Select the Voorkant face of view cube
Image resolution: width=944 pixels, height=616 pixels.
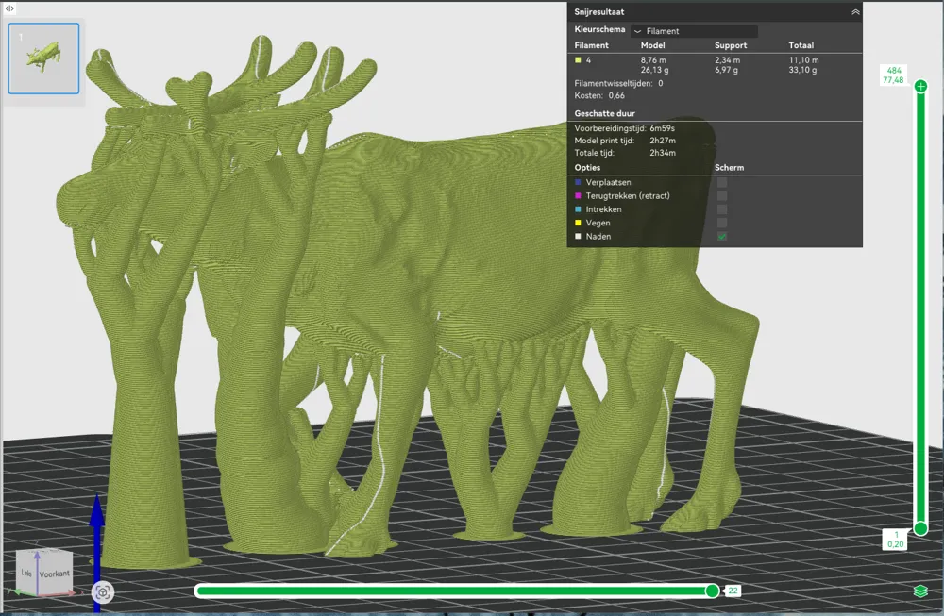[x=54, y=574]
